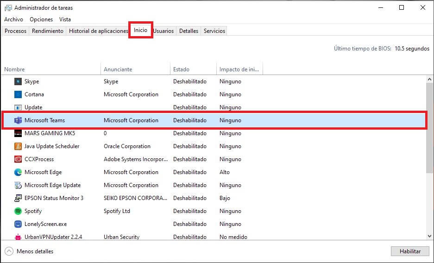Select the MARS GAMING MK5 name
434x263 pixels.
click(x=50, y=133)
